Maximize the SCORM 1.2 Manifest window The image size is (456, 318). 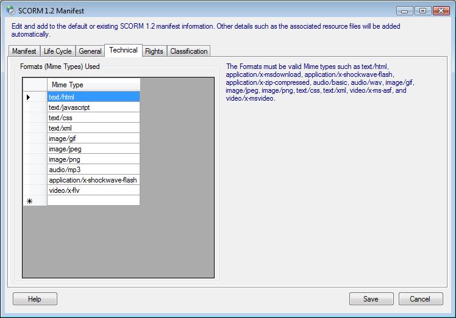coord(422,11)
